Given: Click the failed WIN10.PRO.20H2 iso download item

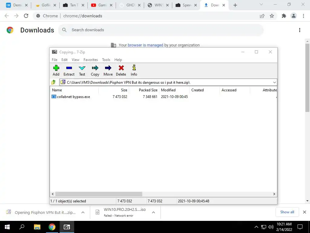Looking at the screenshot, I should pyautogui.click(x=124, y=212).
